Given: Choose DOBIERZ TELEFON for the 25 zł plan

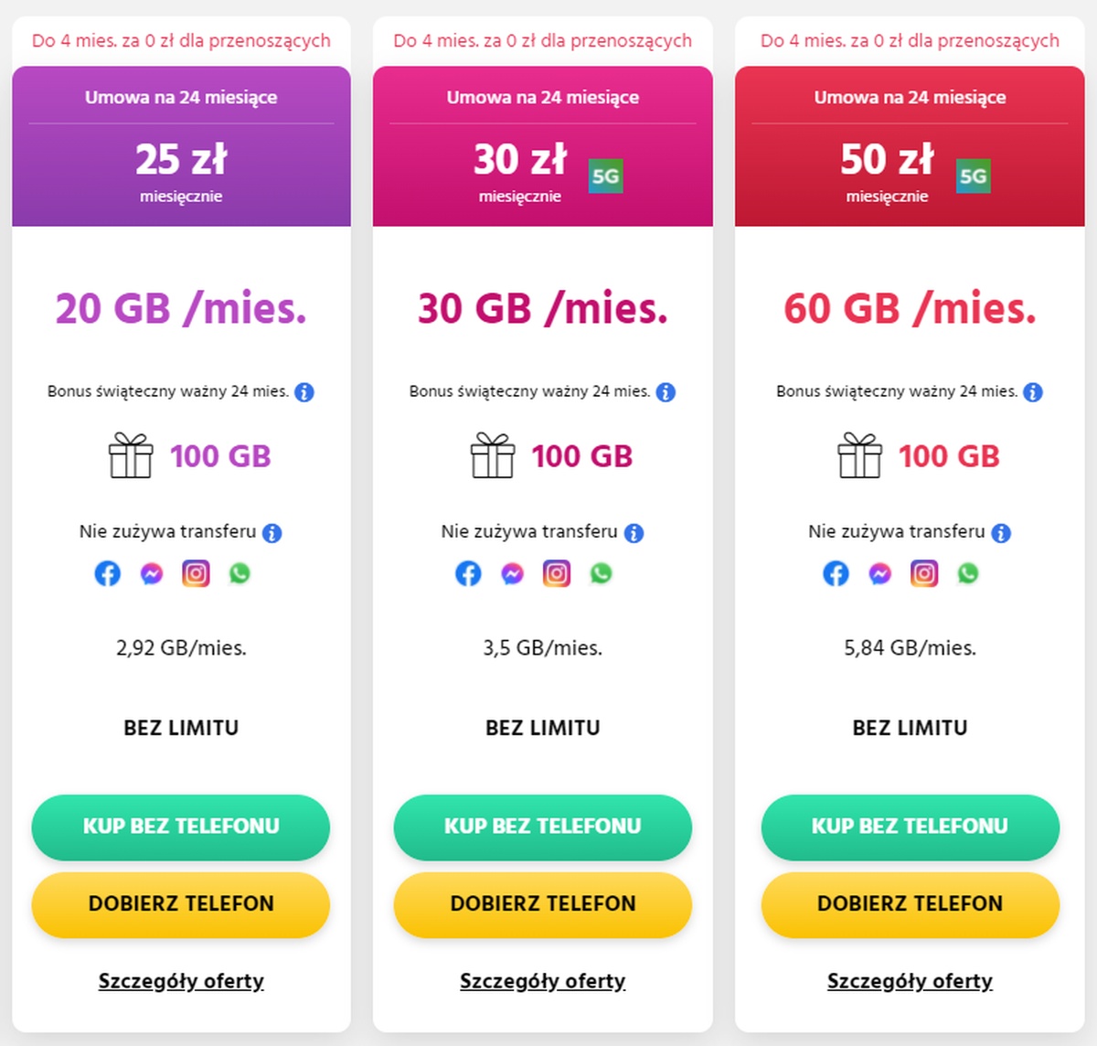Looking at the screenshot, I should click(181, 904).
